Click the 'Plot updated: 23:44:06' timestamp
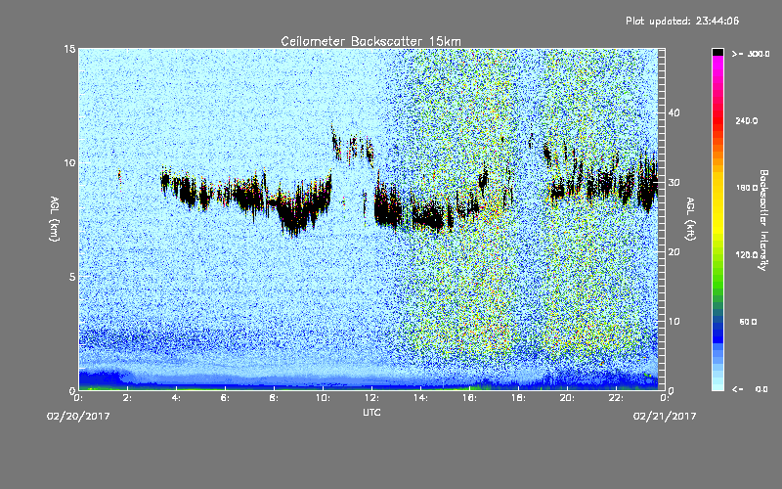Screen dimensions: 782x489 point(682,21)
